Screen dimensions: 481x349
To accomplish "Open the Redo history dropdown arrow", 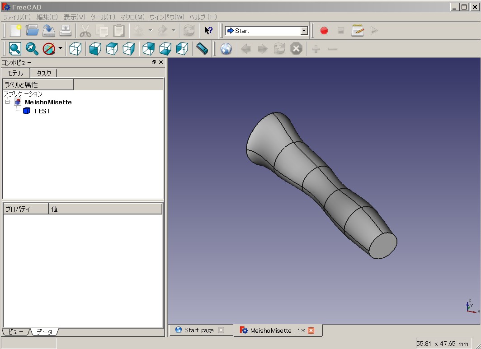I will [174, 30].
